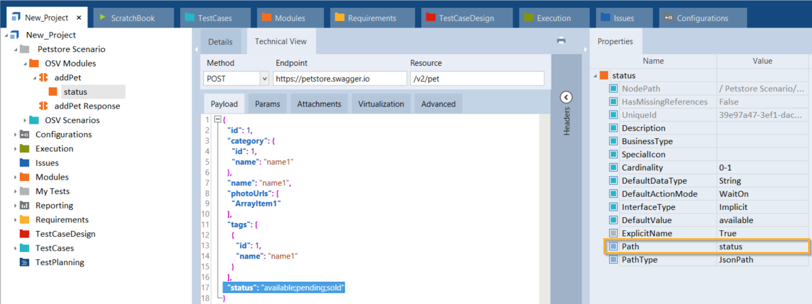This screenshot has height=304, width=812.
Task: Click the Configurations icon in project tree
Action: (24, 134)
